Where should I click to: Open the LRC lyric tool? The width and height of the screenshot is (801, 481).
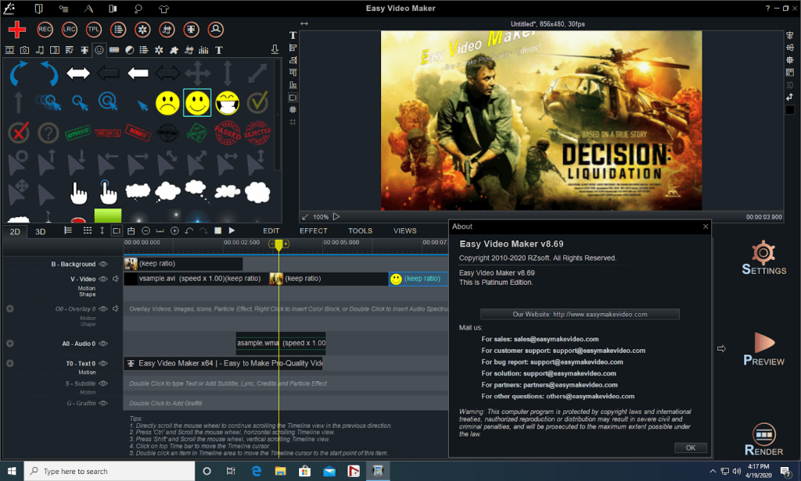69,30
